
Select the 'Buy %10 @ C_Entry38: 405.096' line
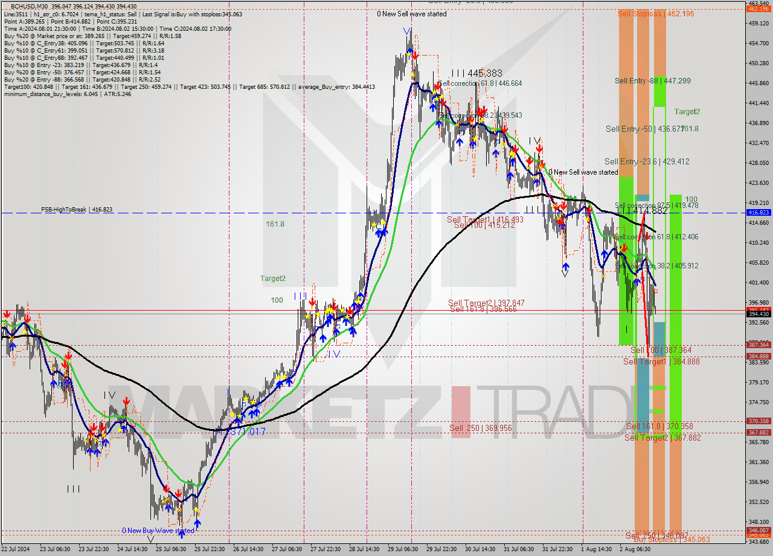84,43
